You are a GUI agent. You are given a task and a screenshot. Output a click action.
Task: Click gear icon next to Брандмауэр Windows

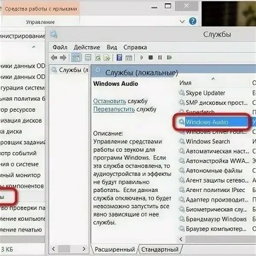click(x=182, y=219)
